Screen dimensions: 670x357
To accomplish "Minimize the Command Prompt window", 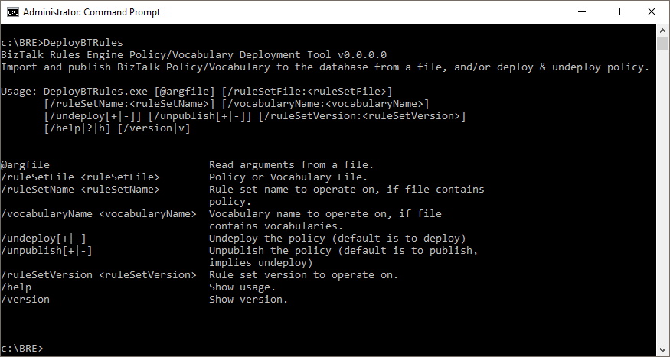I will tap(581, 12).
